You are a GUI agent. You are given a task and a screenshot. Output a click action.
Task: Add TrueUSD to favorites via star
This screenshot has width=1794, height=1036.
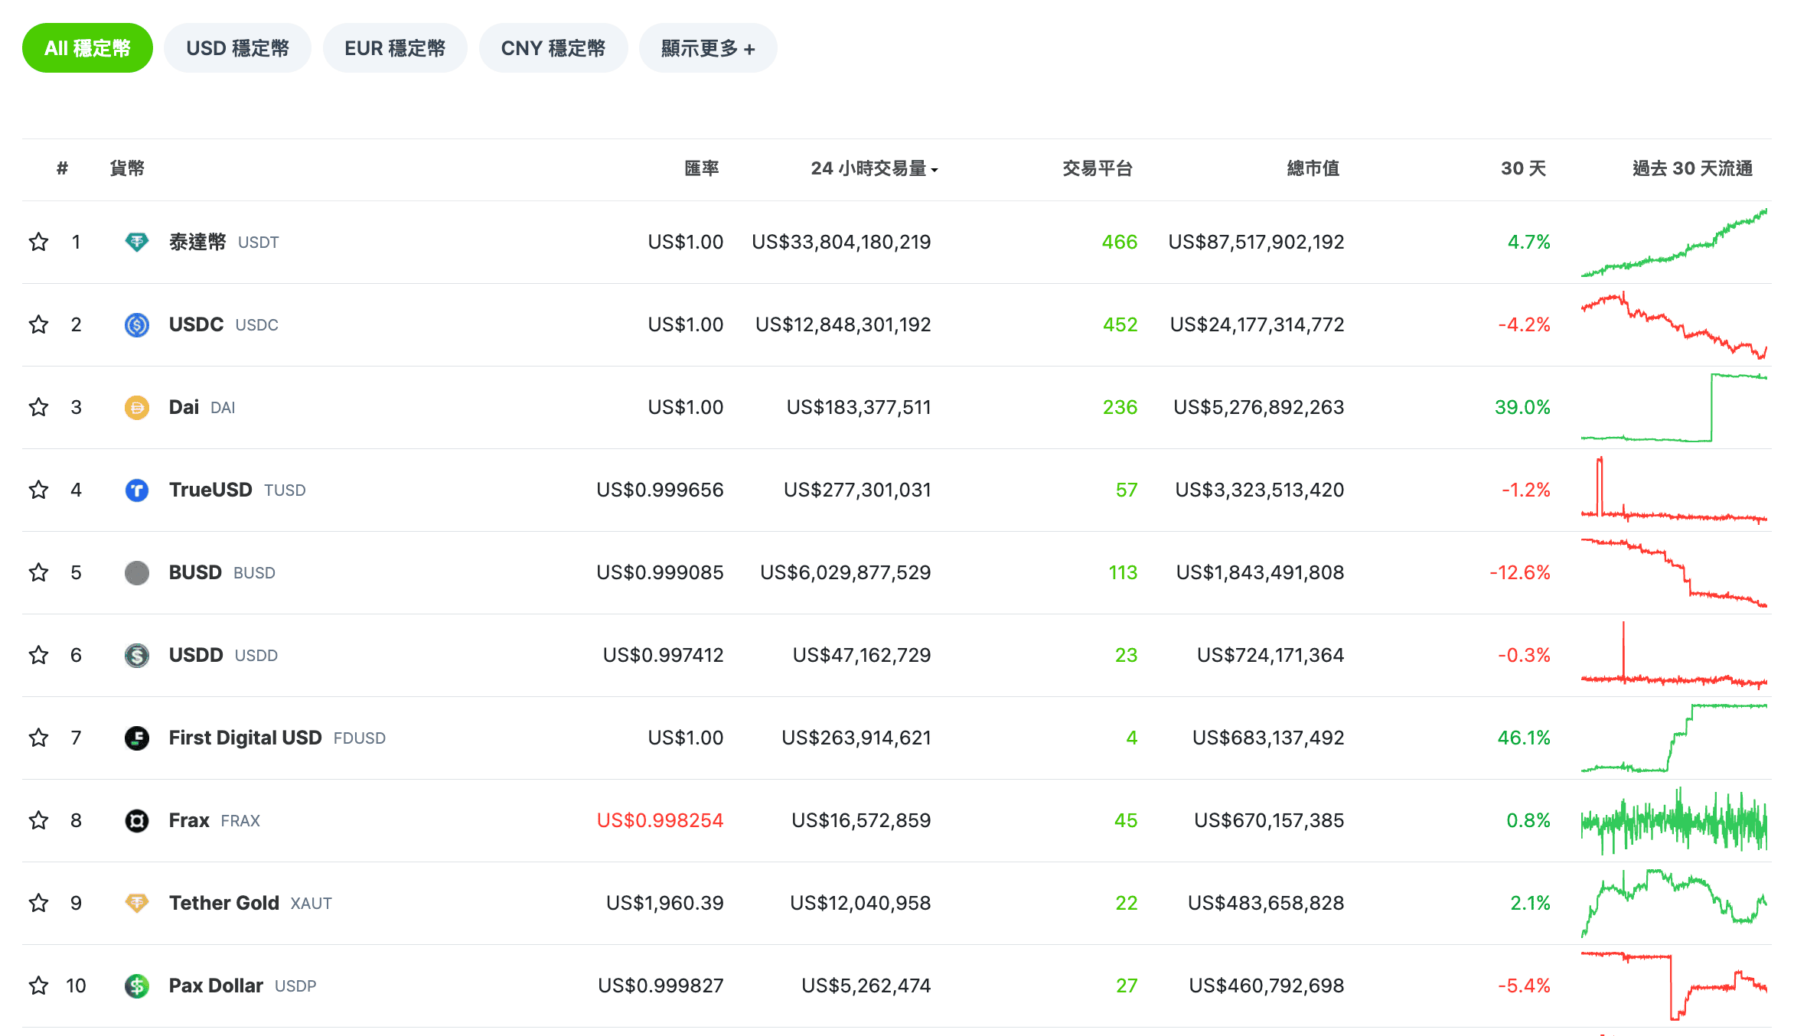[38, 490]
